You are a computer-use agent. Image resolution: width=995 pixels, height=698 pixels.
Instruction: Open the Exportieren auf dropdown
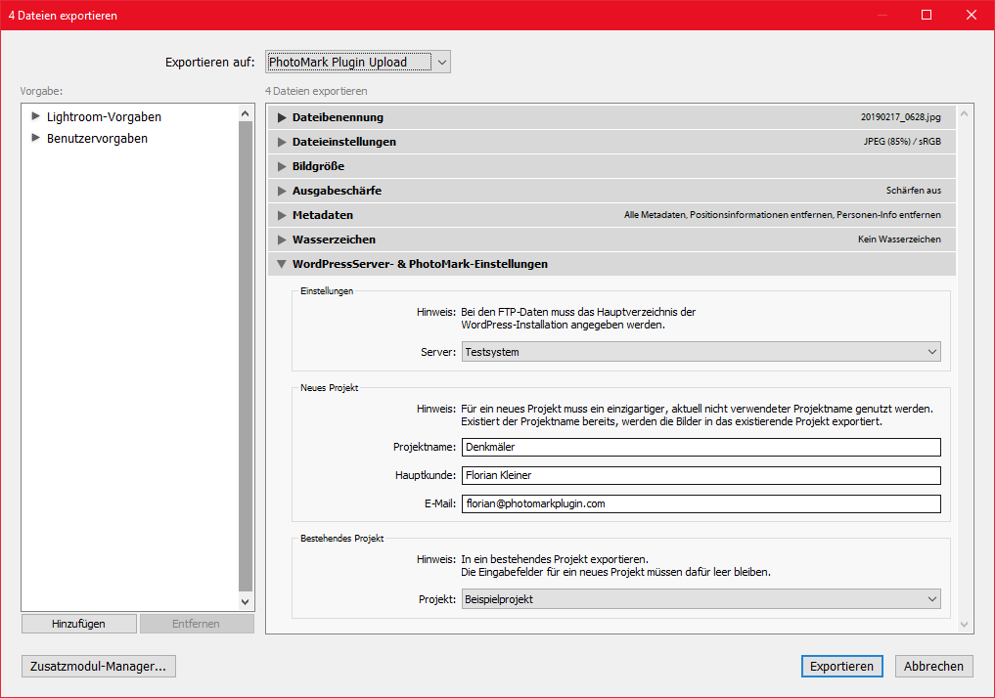coord(358,63)
